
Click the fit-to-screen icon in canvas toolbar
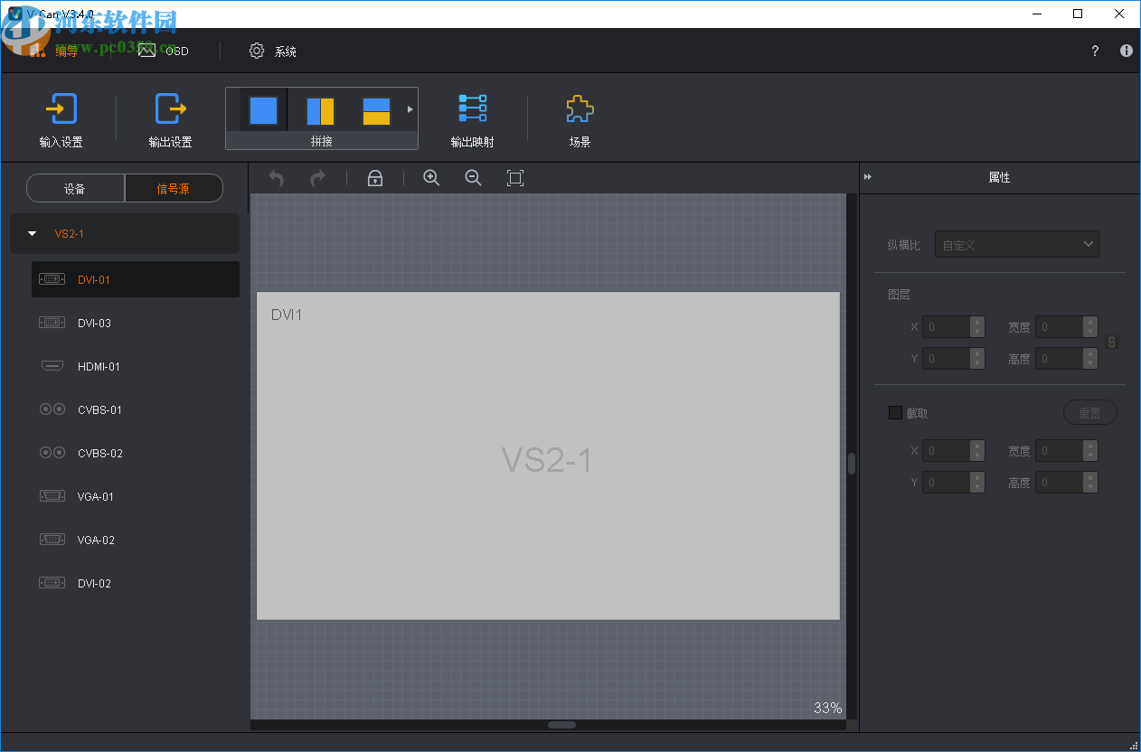click(x=515, y=178)
